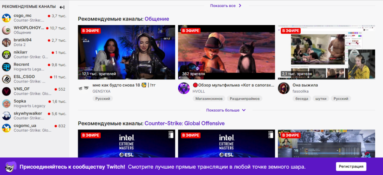Open third CS:GO gameplay stream thumbnail
Image resolution: width=383 pixels, height=175 pixels.
click(x=326, y=143)
